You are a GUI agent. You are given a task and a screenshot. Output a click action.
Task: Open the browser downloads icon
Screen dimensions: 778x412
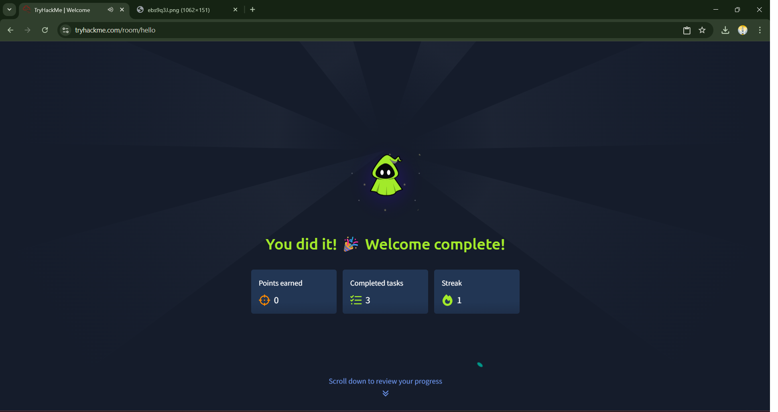(725, 30)
